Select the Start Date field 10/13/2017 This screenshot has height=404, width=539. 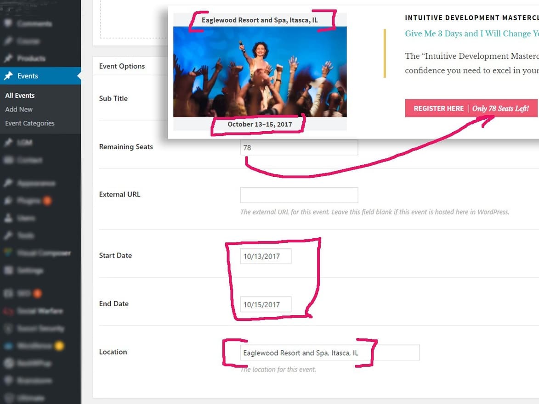266,256
